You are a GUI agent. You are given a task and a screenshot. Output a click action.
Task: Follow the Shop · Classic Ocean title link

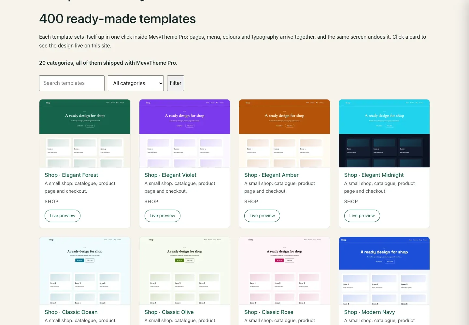click(71, 312)
